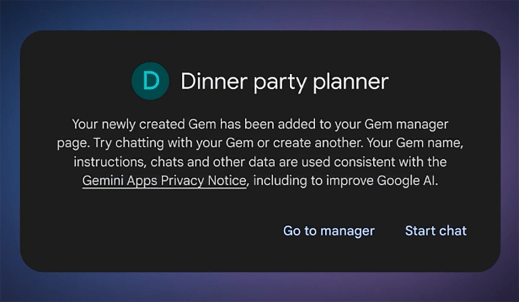
Task: Open the Gemini Apps Privacy Notice link
Action: [x=164, y=181]
